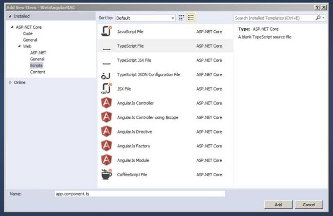This screenshot has width=333, height=216.
Task: Select Content under the Web node
Action: 37,72
